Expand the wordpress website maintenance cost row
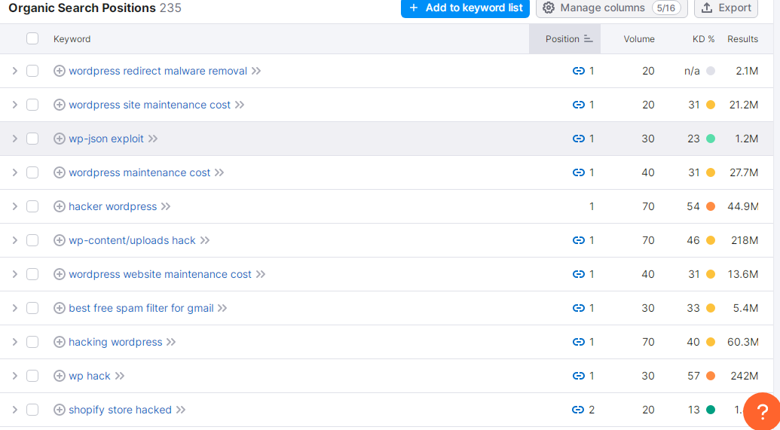Image resolution: width=780 pixels, height=430 pixels. pos(14,274)
